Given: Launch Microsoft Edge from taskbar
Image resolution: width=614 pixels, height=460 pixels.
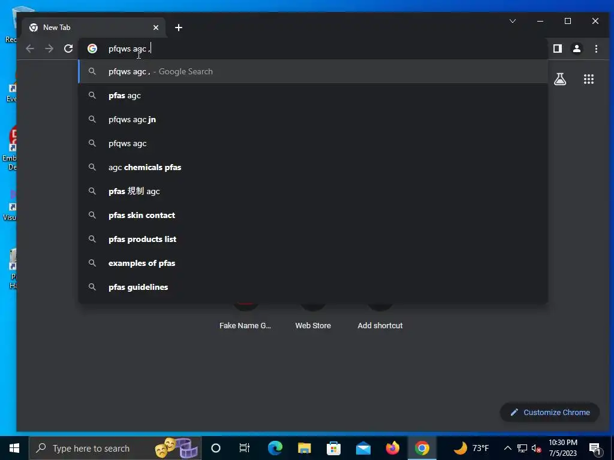Looking at the screenshot, I should coord(275,448).
